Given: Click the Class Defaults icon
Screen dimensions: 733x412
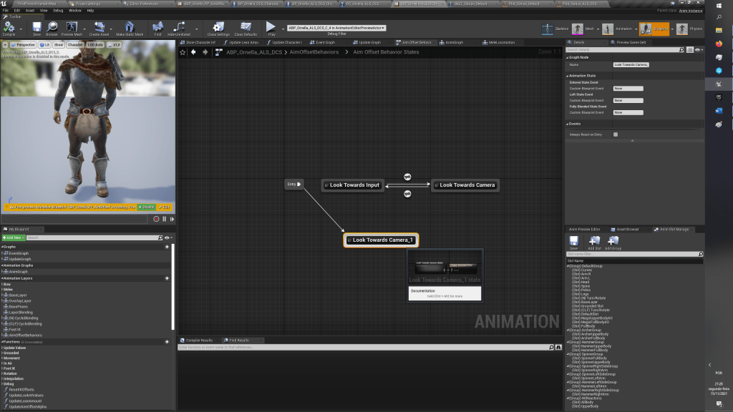Looking at the screenshot, I should [x=246, y=28].
